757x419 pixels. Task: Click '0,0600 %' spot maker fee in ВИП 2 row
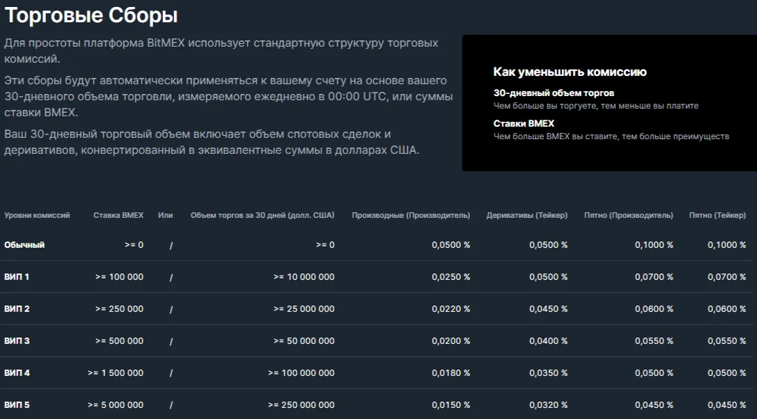pyautogui.click(x=654, y=308)
